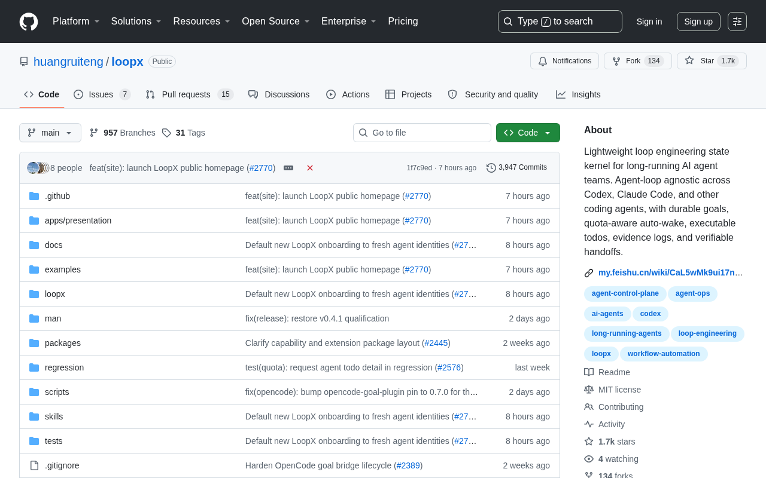
Task: Expand the Resources menu
Action: 202,22
